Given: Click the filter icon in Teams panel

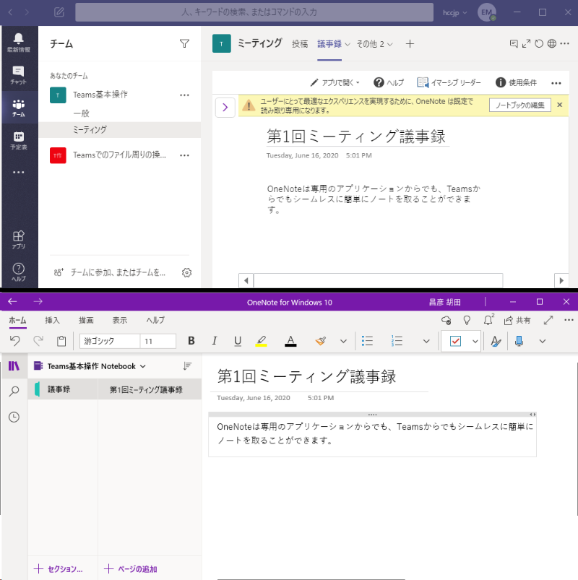Looking at the screenshot, I should (x=184, y=44).
